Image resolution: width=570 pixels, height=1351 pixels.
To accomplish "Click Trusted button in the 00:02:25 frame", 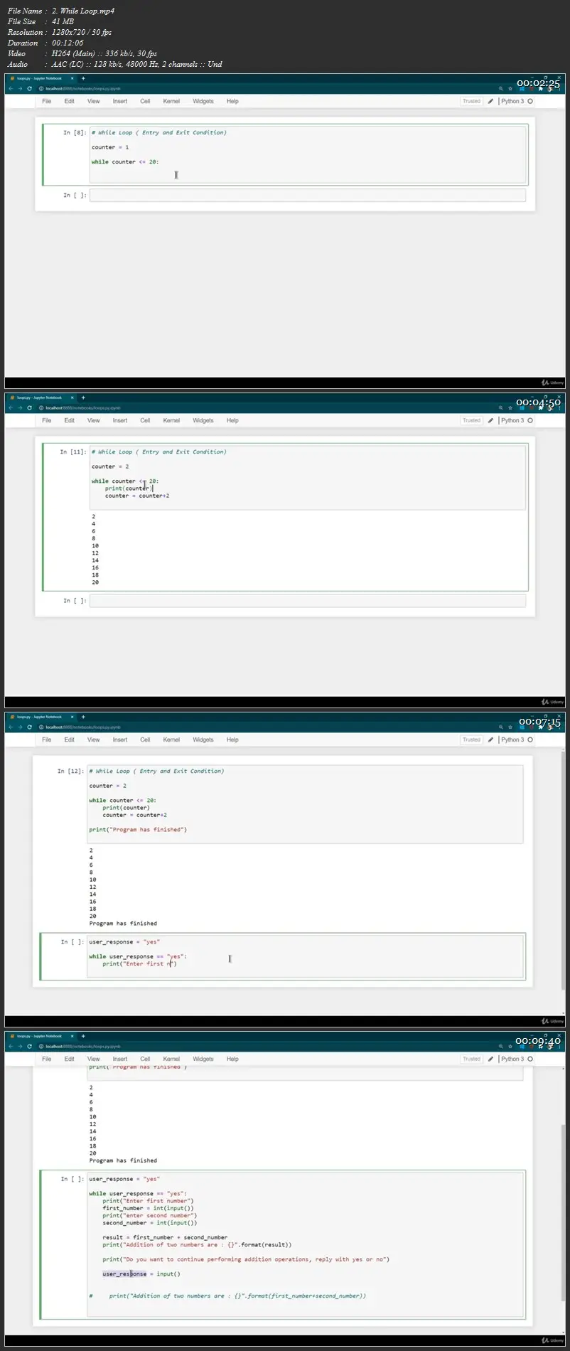I will [x=471, y=101].
